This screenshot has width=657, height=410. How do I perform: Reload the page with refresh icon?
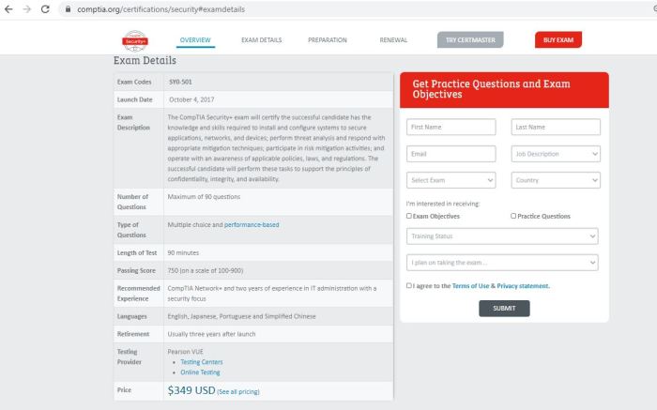tap(46, 8)
